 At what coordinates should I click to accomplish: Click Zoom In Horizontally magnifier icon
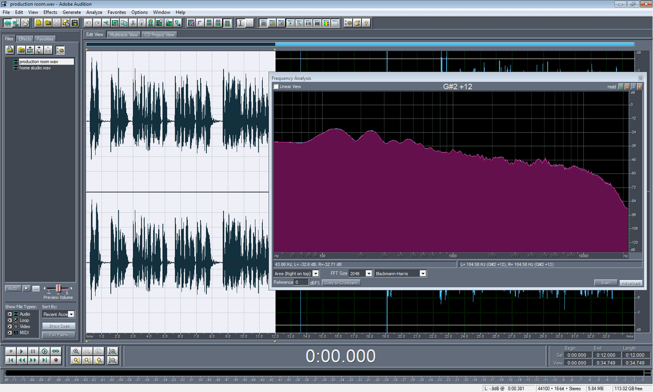point(76,351)
